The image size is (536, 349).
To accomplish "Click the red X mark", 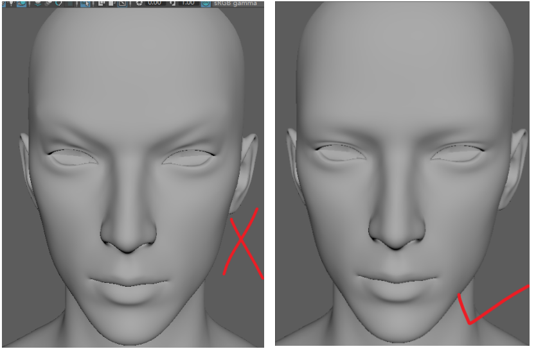I will coord(242,242).
